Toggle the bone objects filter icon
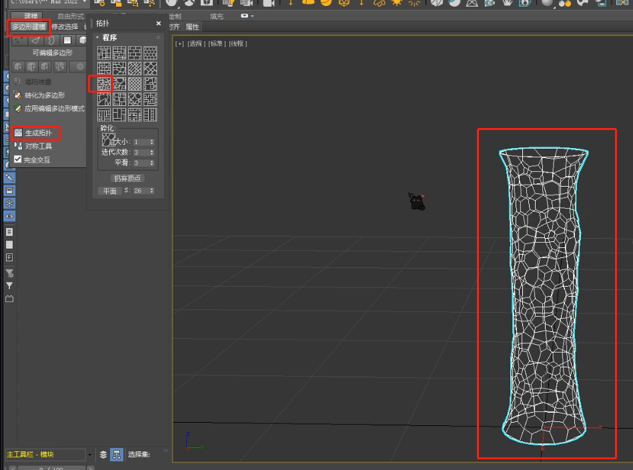 [9, 177]
